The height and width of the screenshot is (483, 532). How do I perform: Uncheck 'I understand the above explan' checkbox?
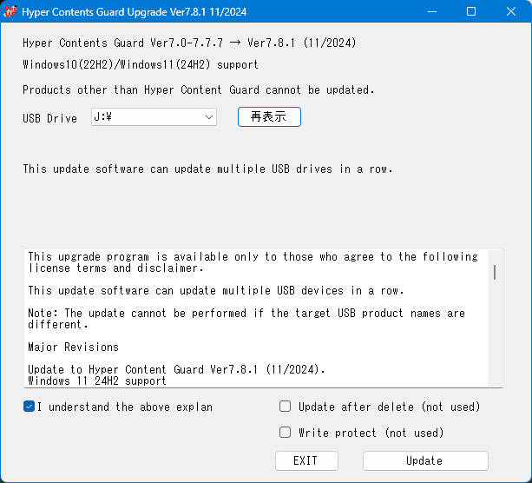tap(30, 407)
